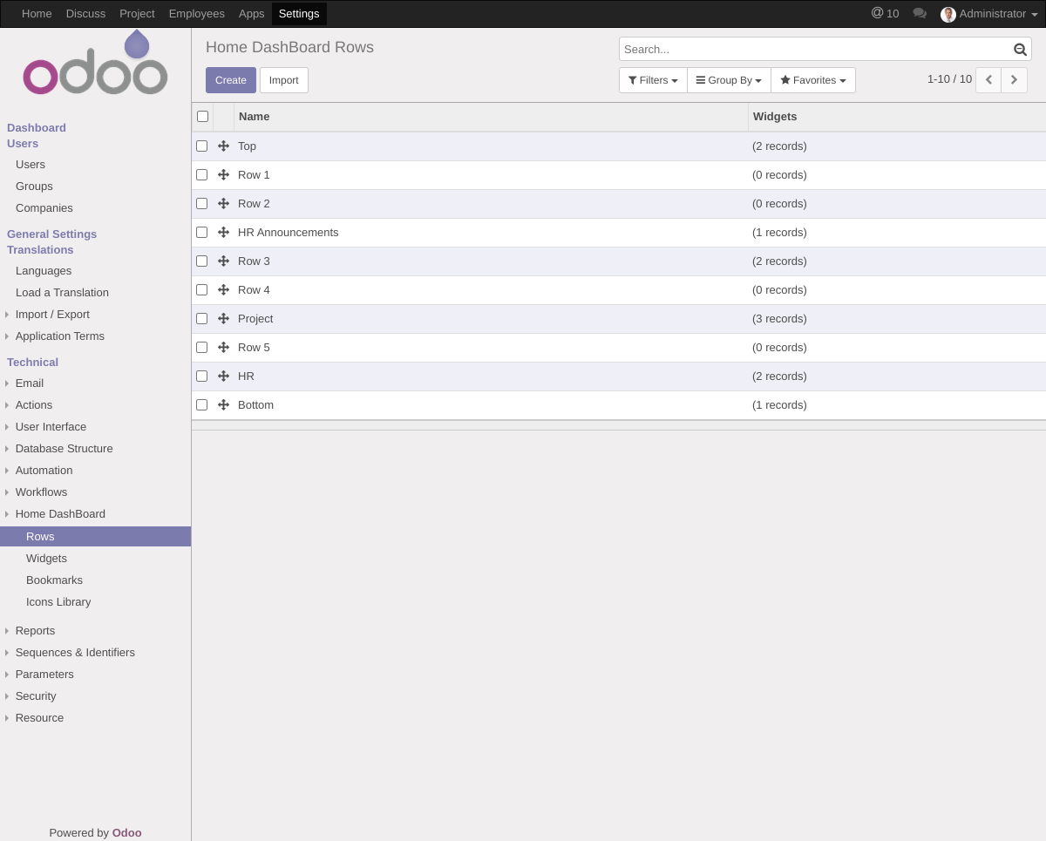
Task: Open the Discuss menu item
Action: coord(85,13)
